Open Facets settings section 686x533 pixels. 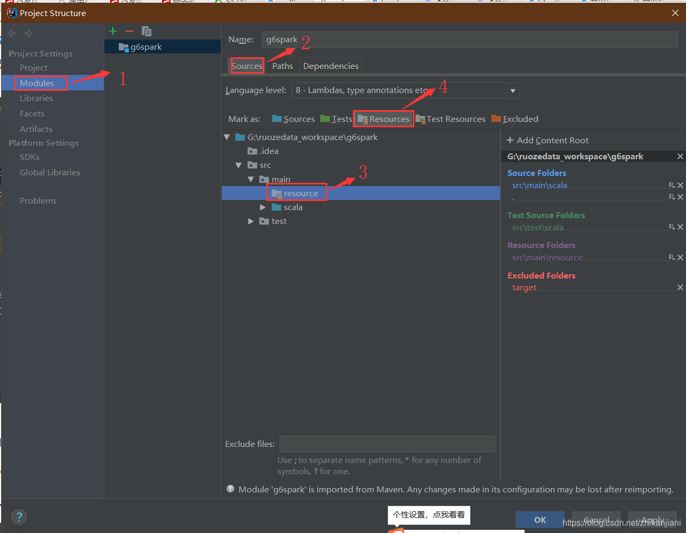pos(32,113)
